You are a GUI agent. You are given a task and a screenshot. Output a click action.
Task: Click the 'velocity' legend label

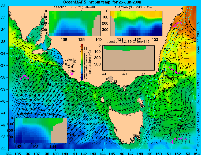click(x=70, y=60)
